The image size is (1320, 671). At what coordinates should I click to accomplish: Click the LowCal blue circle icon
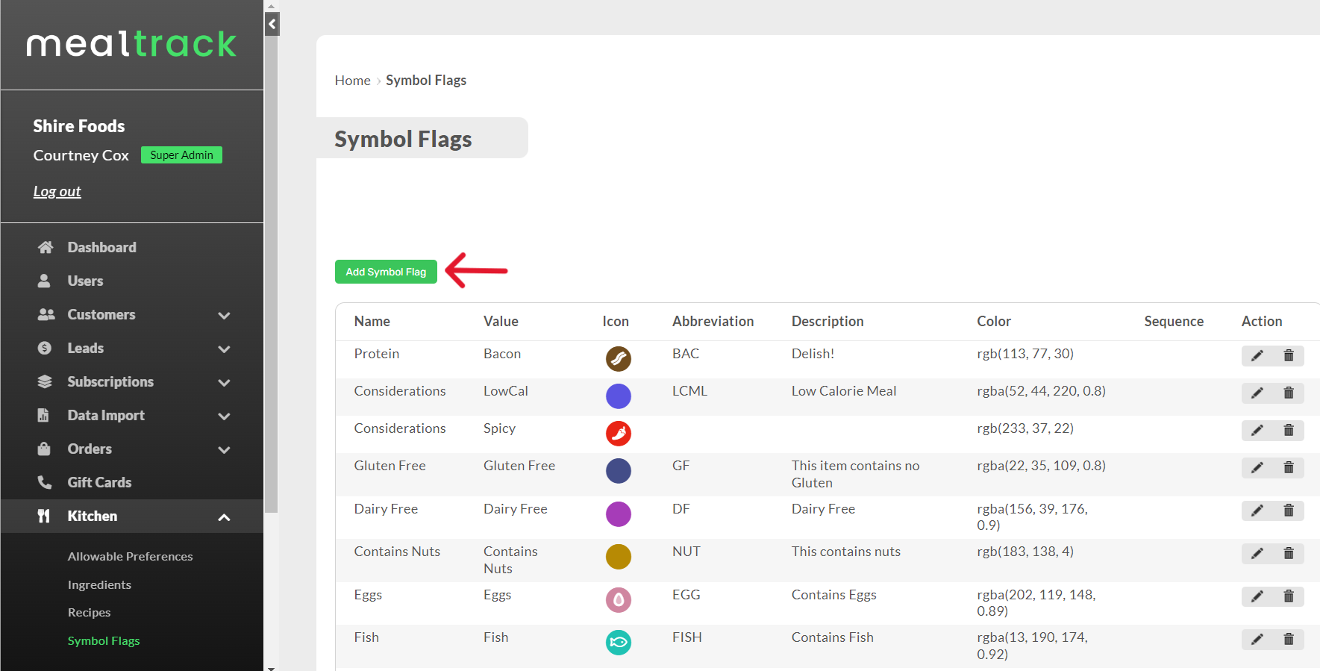point(619,396)
